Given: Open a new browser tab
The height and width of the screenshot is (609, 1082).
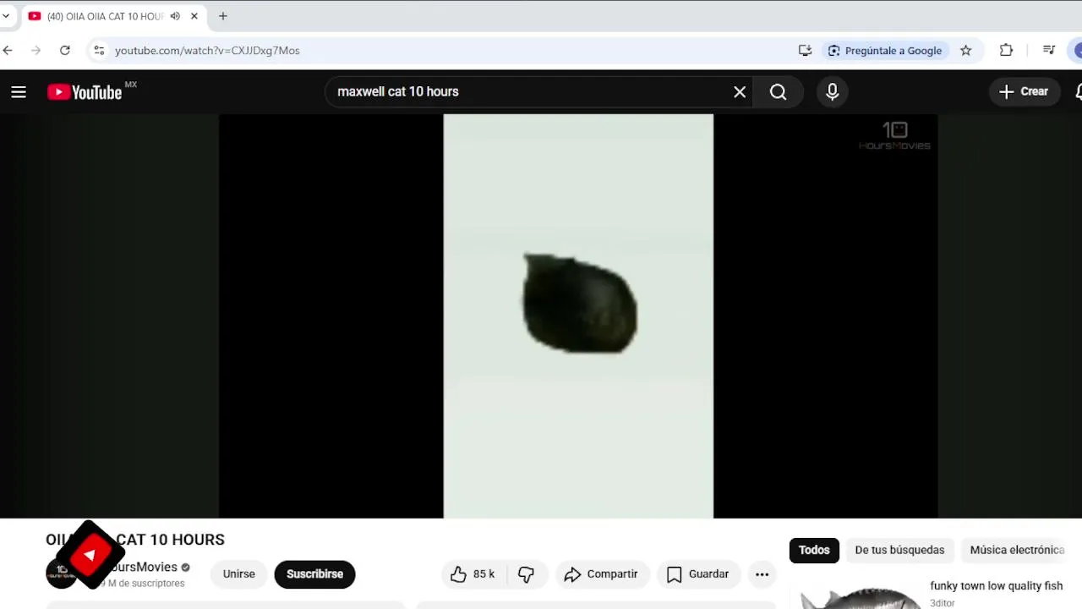Looking at the screenshot, I should 223,16.
